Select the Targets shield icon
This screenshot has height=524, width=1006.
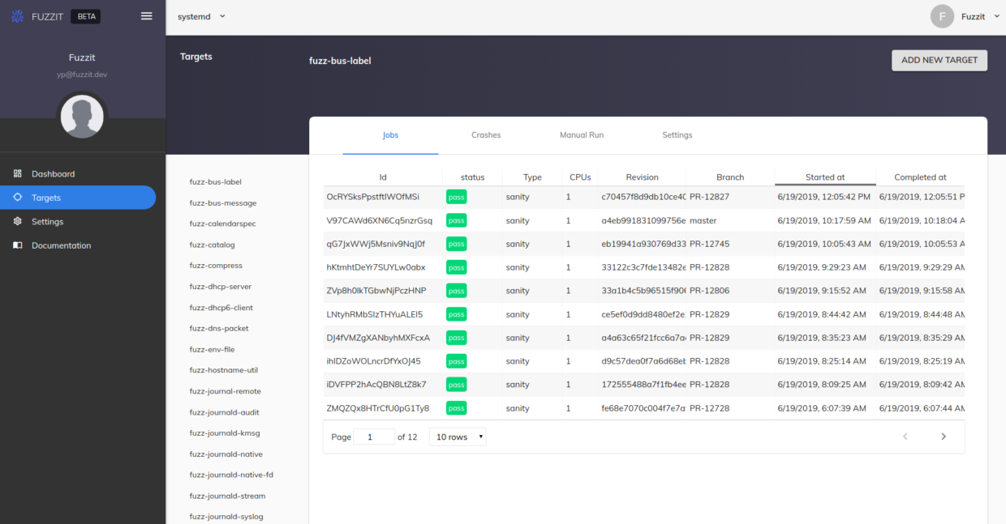pos(15,197)
